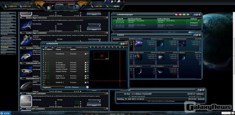
Task: Open the chat bubble icon in top bar
Action: point(119,1)
